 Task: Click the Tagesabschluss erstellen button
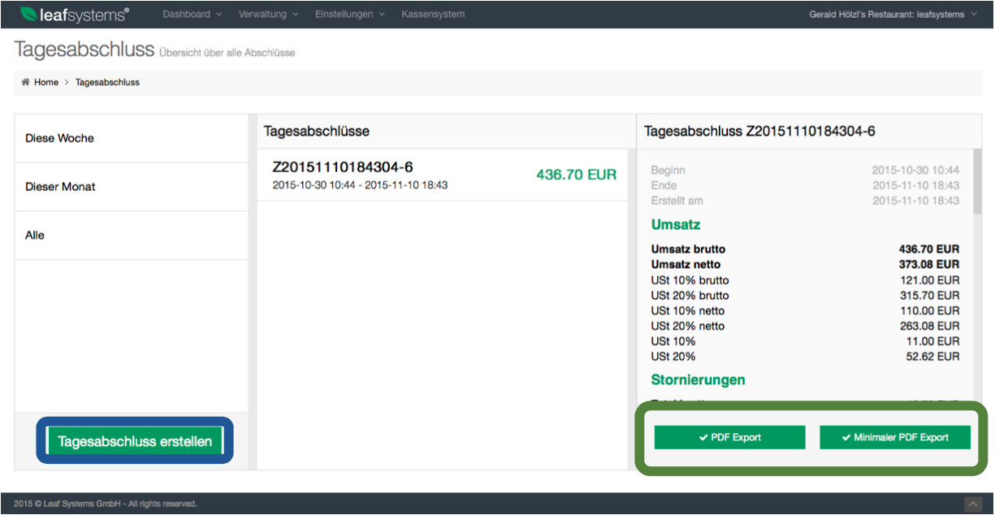pyautogui.click(x=134, y=440)
